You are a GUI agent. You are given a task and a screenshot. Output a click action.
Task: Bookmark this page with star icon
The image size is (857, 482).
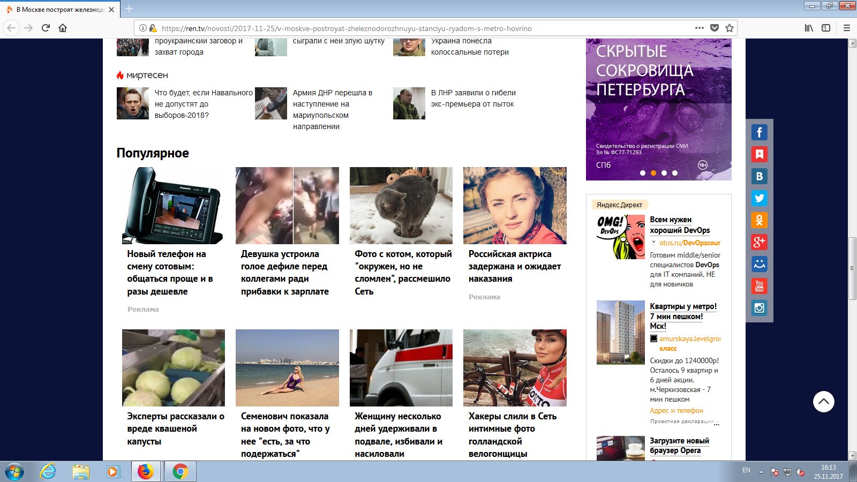click(x=729, y=28)
